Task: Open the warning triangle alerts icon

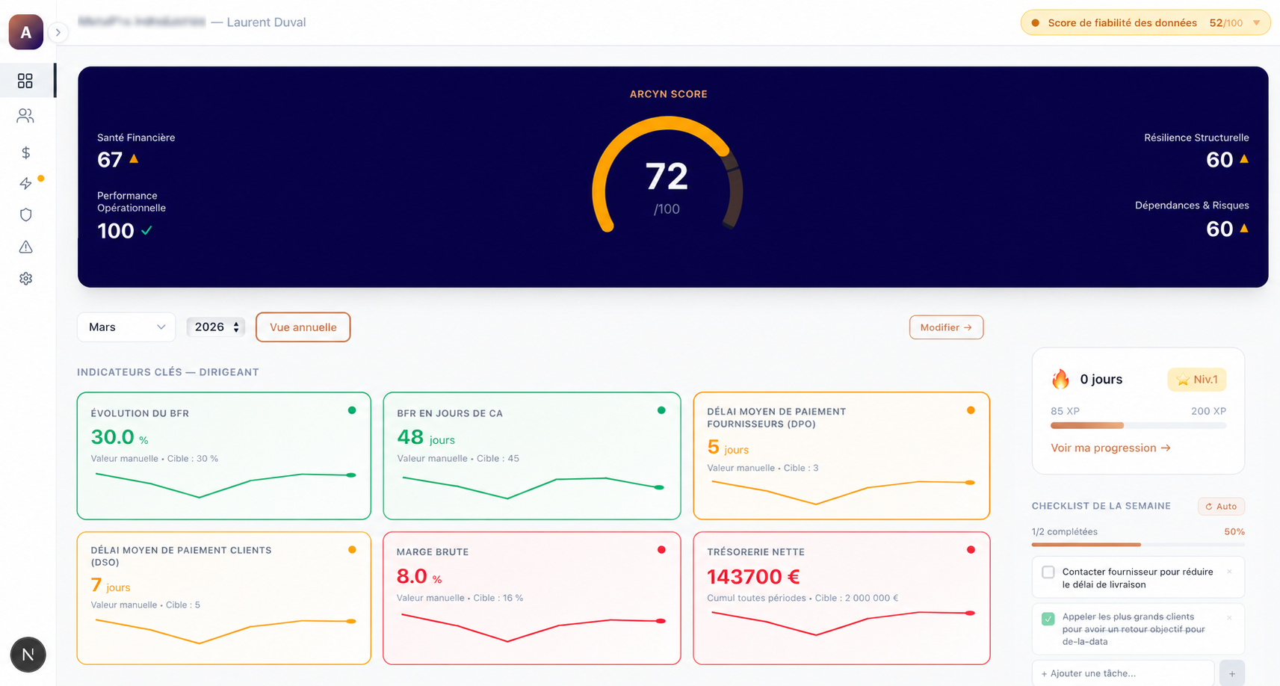Action: pos(25,247)
